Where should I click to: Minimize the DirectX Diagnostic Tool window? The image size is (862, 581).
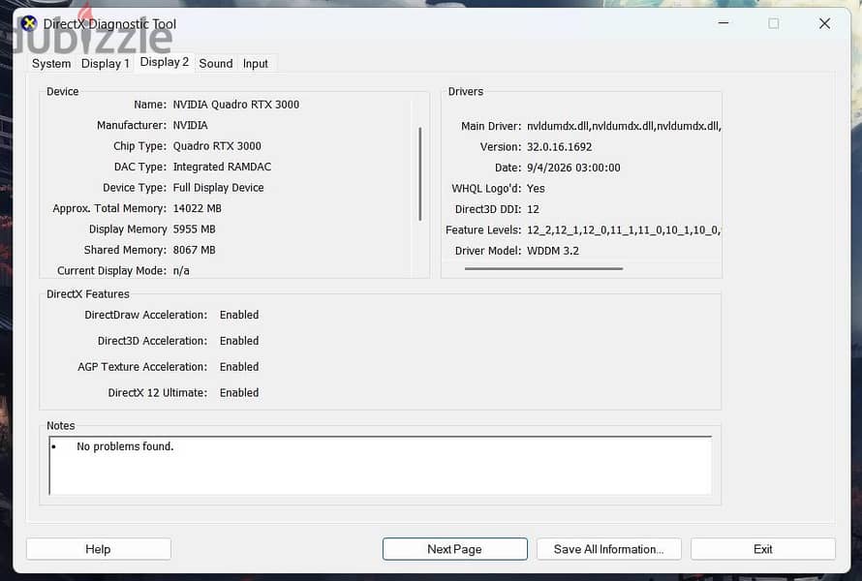723,23
